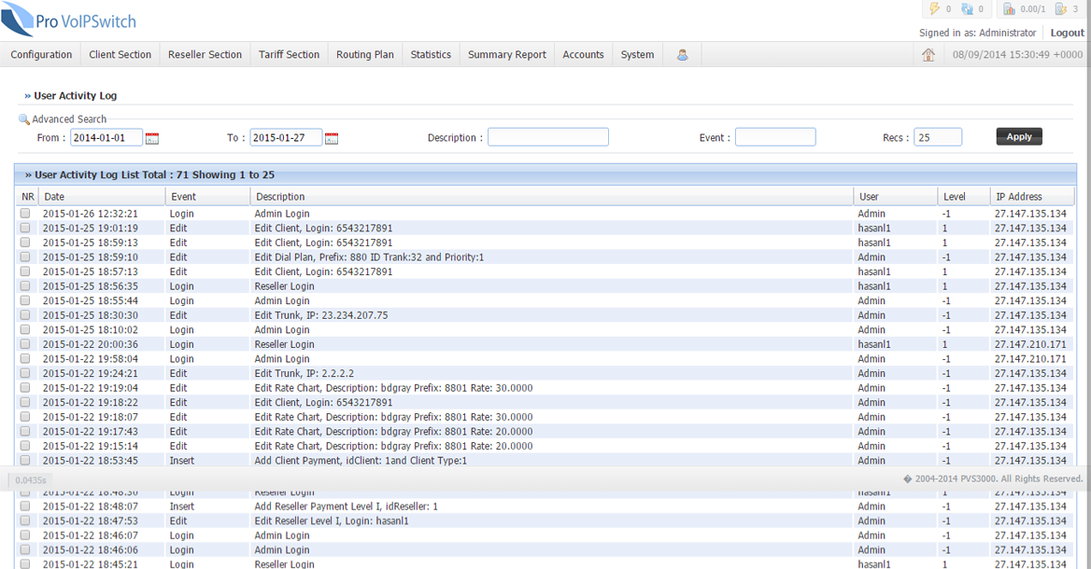Click the Apply button

click(x=1019, y=137)
